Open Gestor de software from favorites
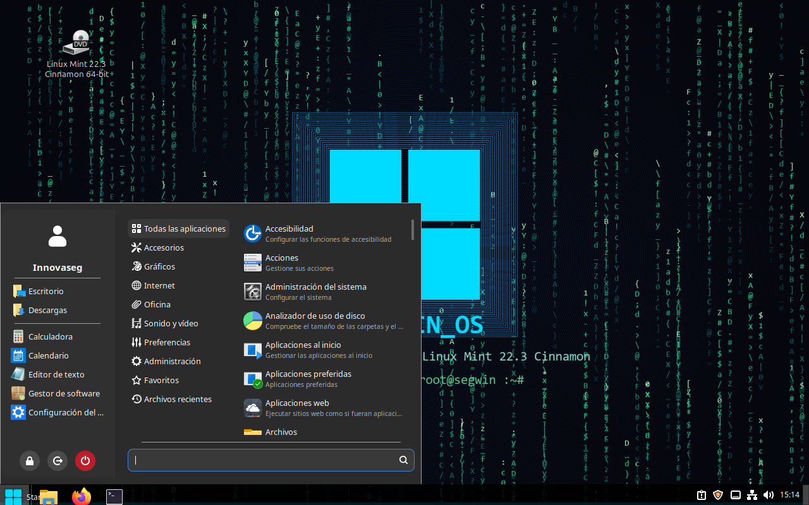The height and width of the screenshot is (505, 809). [57, 393]
